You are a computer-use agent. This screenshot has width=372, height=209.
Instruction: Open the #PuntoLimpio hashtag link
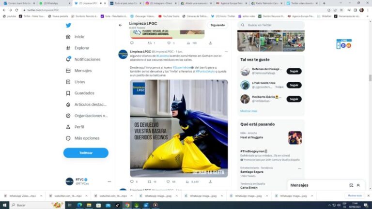[x=205, y=71]
